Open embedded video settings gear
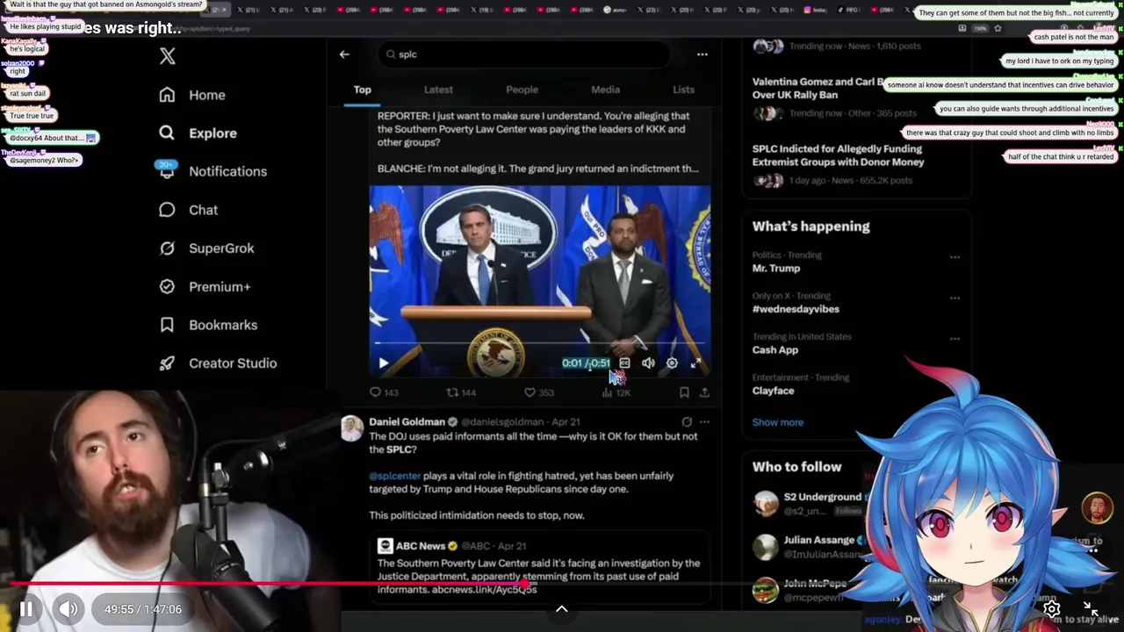This screenshot has width=1124, height=632. [672, 363]
